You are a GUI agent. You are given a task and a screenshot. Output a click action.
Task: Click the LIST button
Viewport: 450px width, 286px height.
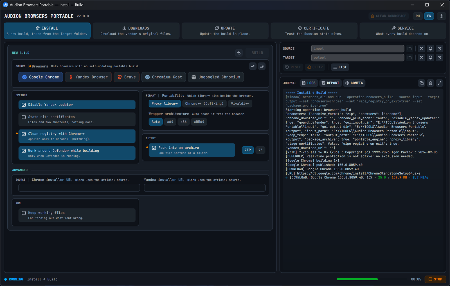click(340, 67)
